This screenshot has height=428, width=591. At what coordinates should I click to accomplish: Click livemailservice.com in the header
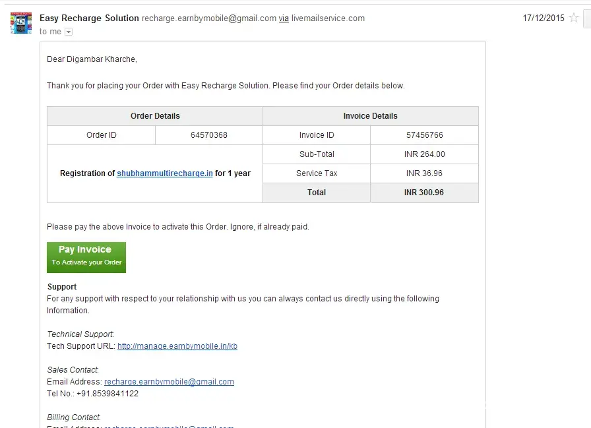[x=328, y=18]
